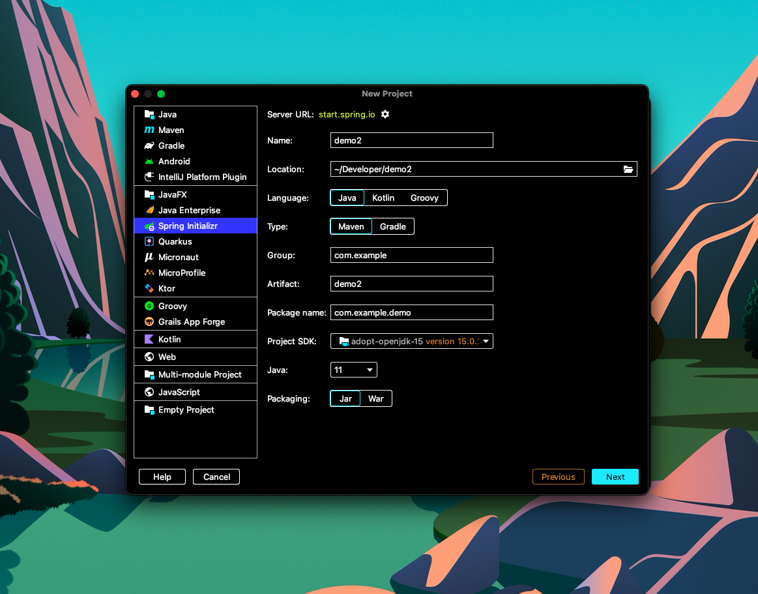
Task: Click the Ktor icon
Action: click(x=149, y=288)
